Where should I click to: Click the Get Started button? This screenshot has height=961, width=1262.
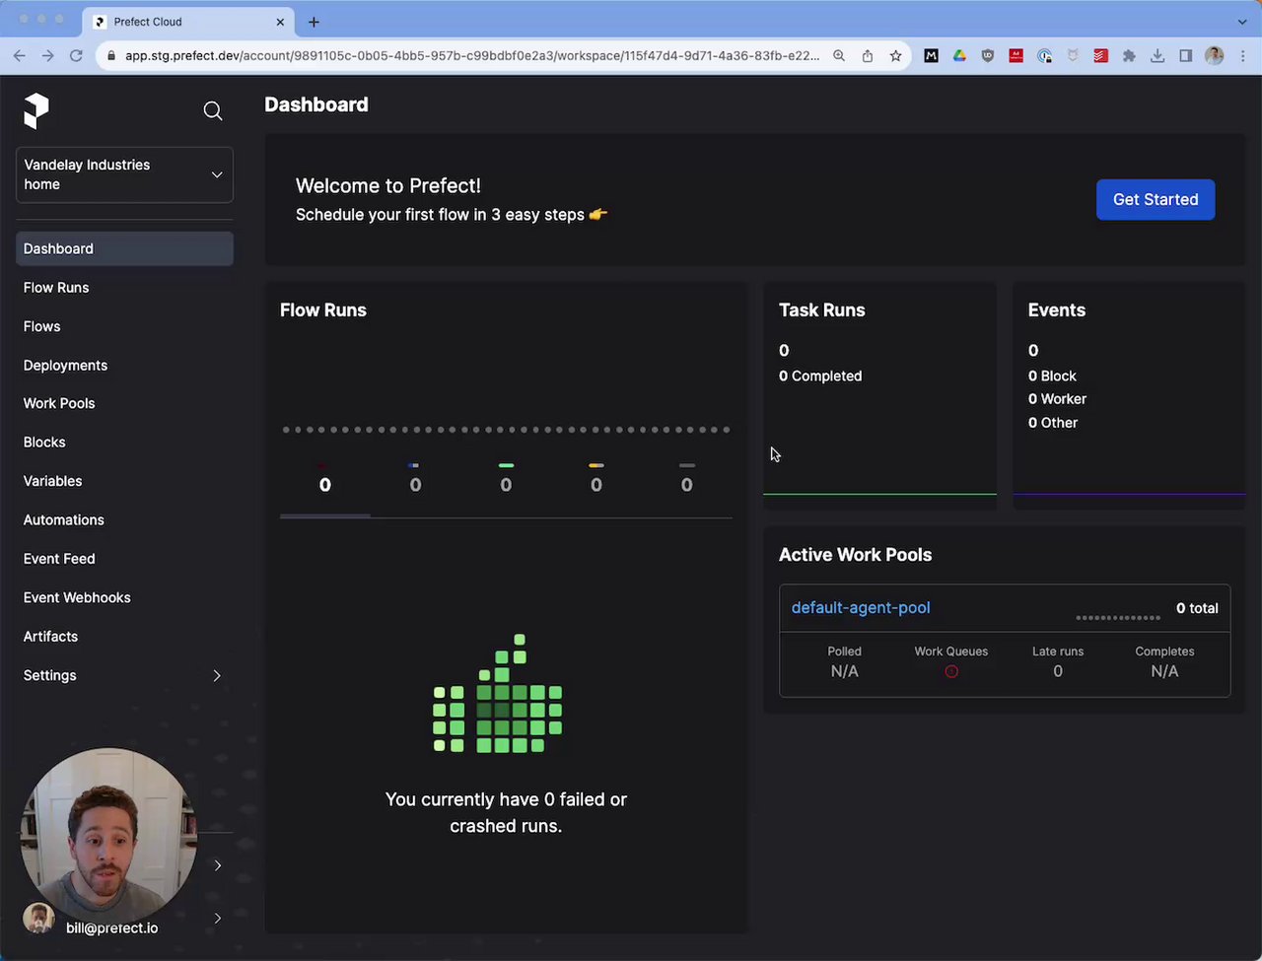pos(1156,199)
